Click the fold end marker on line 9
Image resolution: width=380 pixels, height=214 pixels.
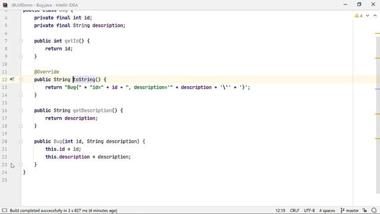[21, 56]
